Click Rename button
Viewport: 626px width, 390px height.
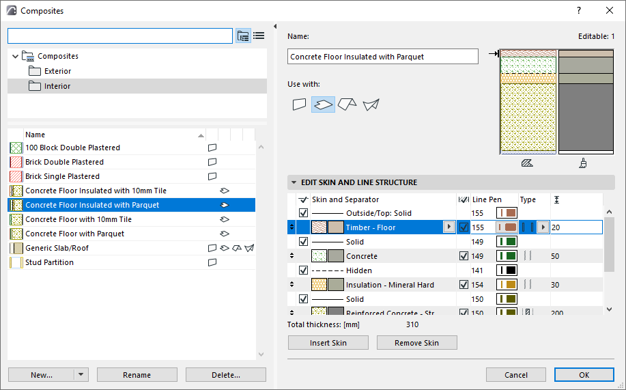(137, 375)
